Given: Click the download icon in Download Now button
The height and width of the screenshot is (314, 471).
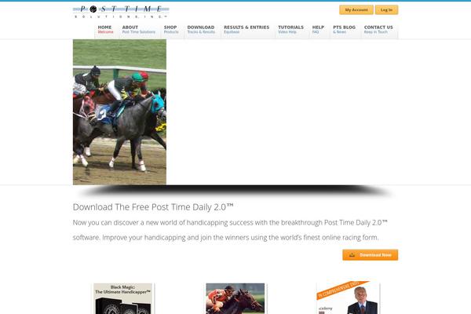Looking at the screenshot, I should click(352, 255).
